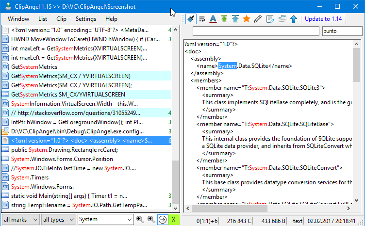Click file icon of 'D:\VC\ClipAngel\bin' clip
The image size is (365, 226).
(5, 131)
